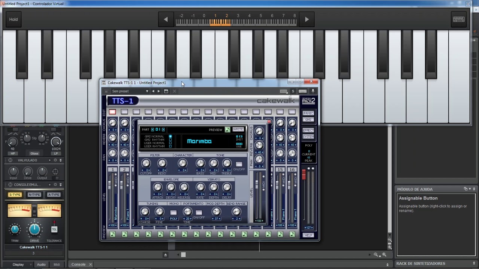
Task: Select GM2 RHYTHM tone category
Action: click(170, 140)
